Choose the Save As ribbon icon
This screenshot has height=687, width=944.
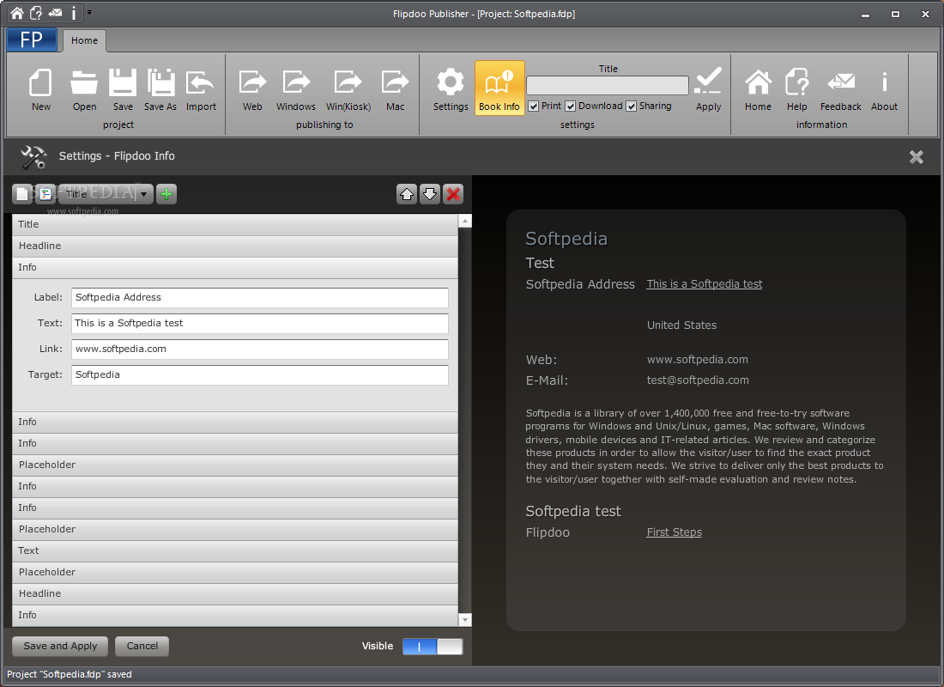click(x=160, y=89)
